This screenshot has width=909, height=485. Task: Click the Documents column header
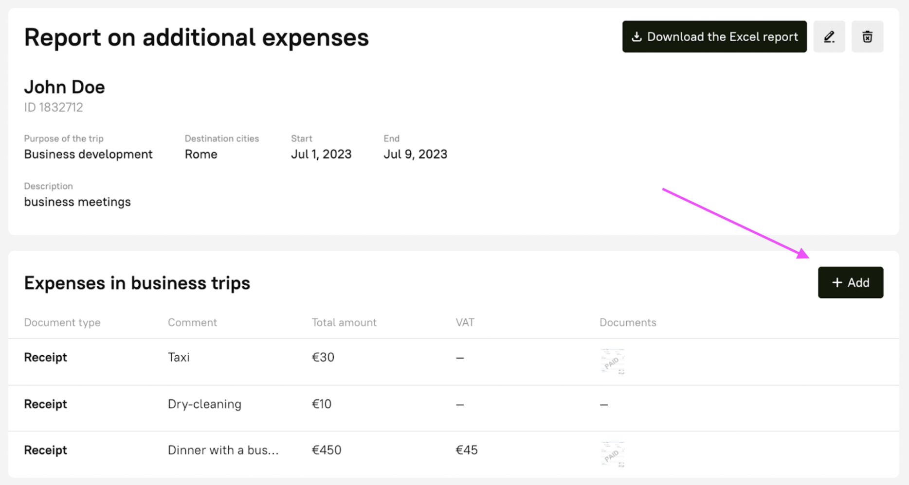click(628, 323)
